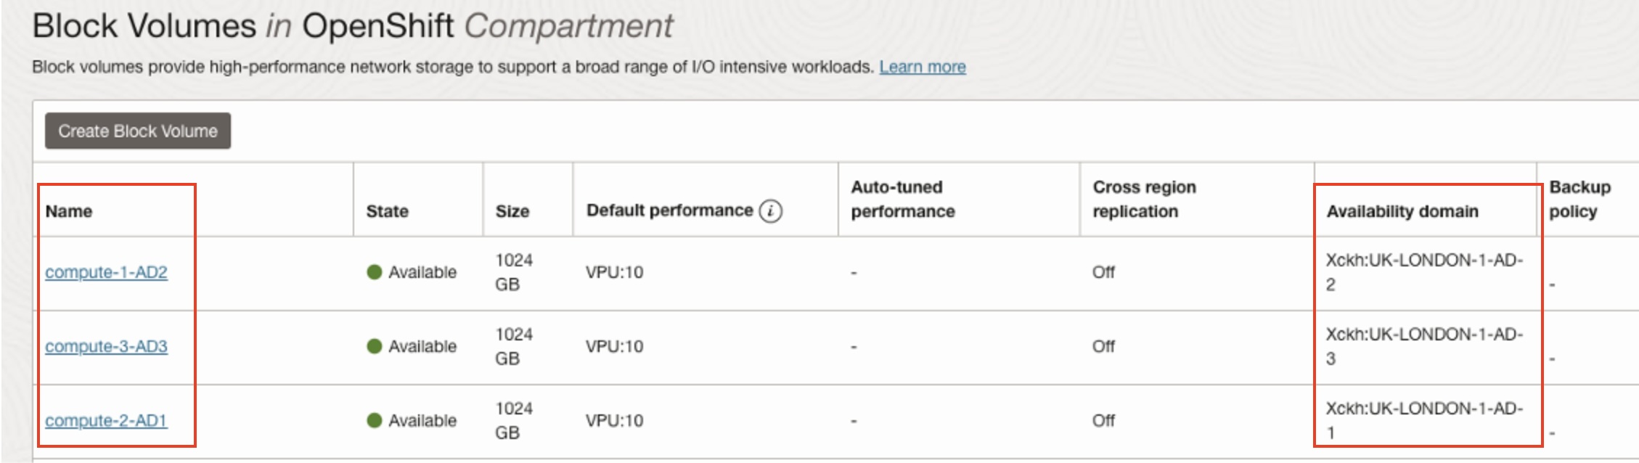
Task: Click the Create Block Volume button
Action: (138, 131)
